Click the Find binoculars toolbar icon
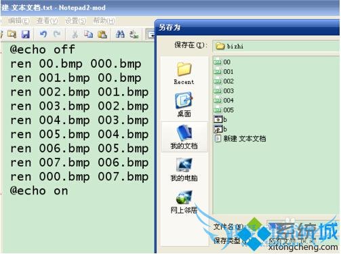Screen dimensions: 341x254 (120, 35)
